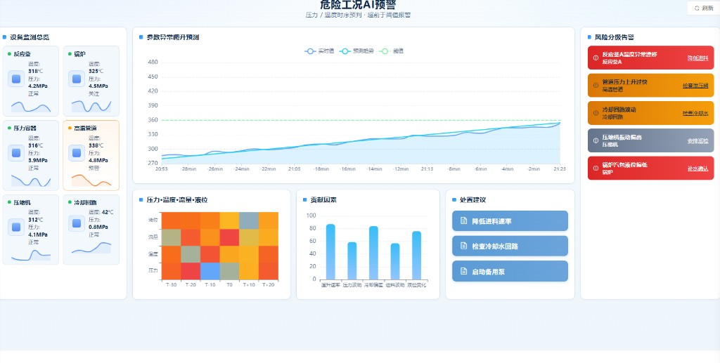Select the 锅炉 sparkline trend chart
The image size is (720, 363).
click(x=91, y=106)
